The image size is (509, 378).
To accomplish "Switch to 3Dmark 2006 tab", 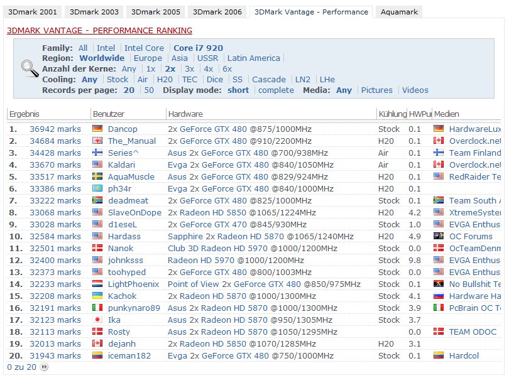I will 217,12.
